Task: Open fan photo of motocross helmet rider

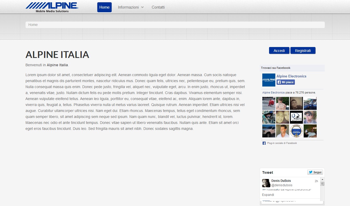Action: pyautogui.click(x=269, y=117)
